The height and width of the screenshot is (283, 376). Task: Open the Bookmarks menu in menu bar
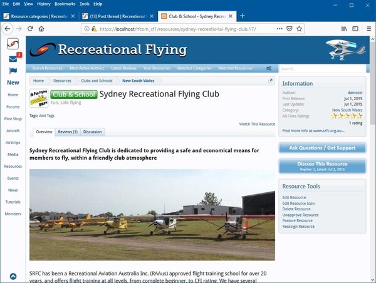[65, 4]
